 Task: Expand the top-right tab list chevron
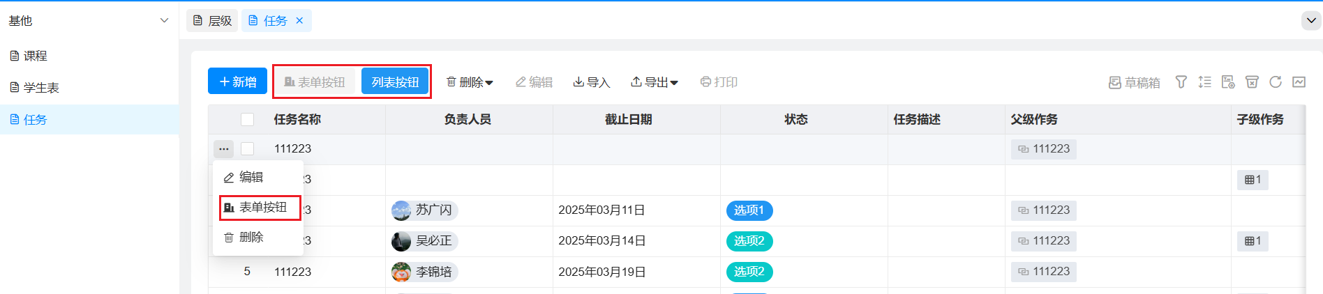[x=1311, y=21]
